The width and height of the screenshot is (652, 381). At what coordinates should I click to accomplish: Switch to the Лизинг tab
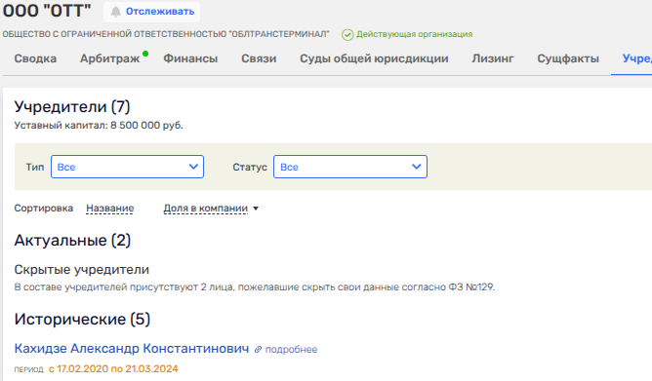(493, 58)
